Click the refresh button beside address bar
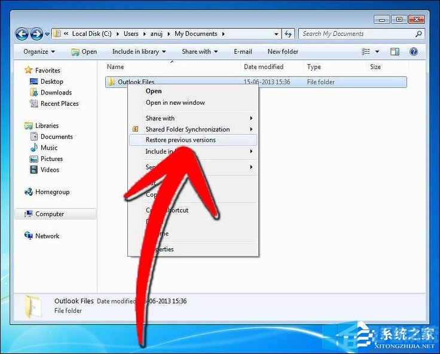This screenshot has width=440, height=354. point(289,34)
